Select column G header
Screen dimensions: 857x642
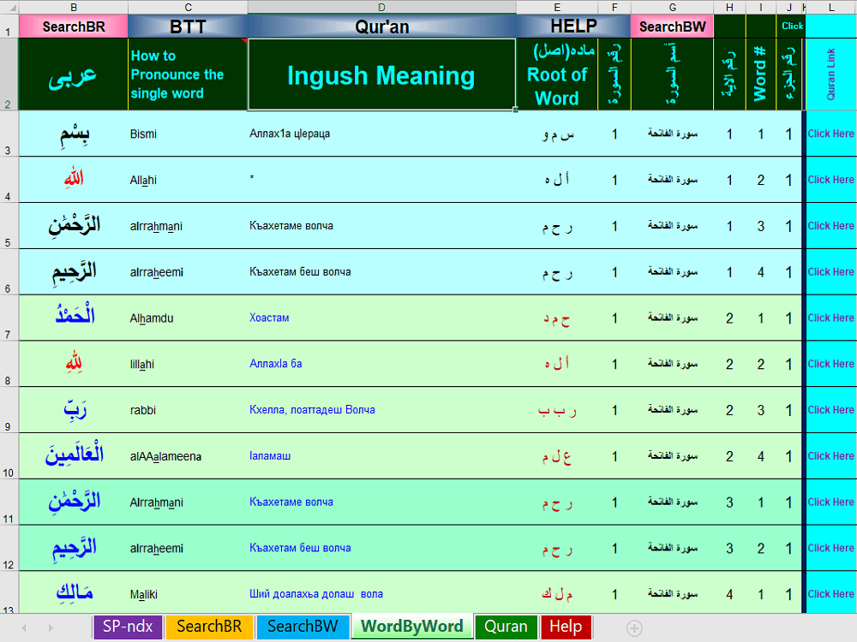pyautogui.click(x=672, y=8)
